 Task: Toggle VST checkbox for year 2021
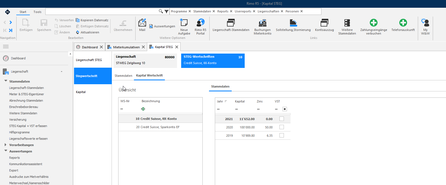click(x=282, y=119)
